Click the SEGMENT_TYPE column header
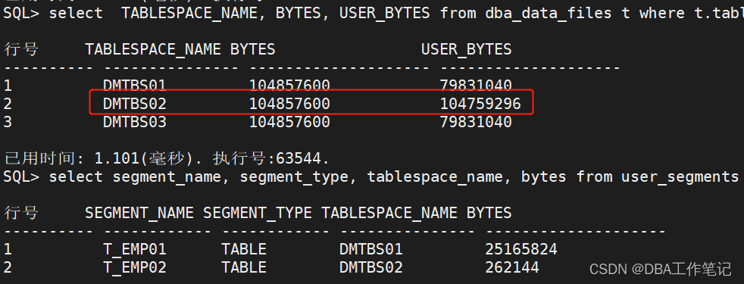The width and height of the screenshot is (744, 284). point(257,213)
